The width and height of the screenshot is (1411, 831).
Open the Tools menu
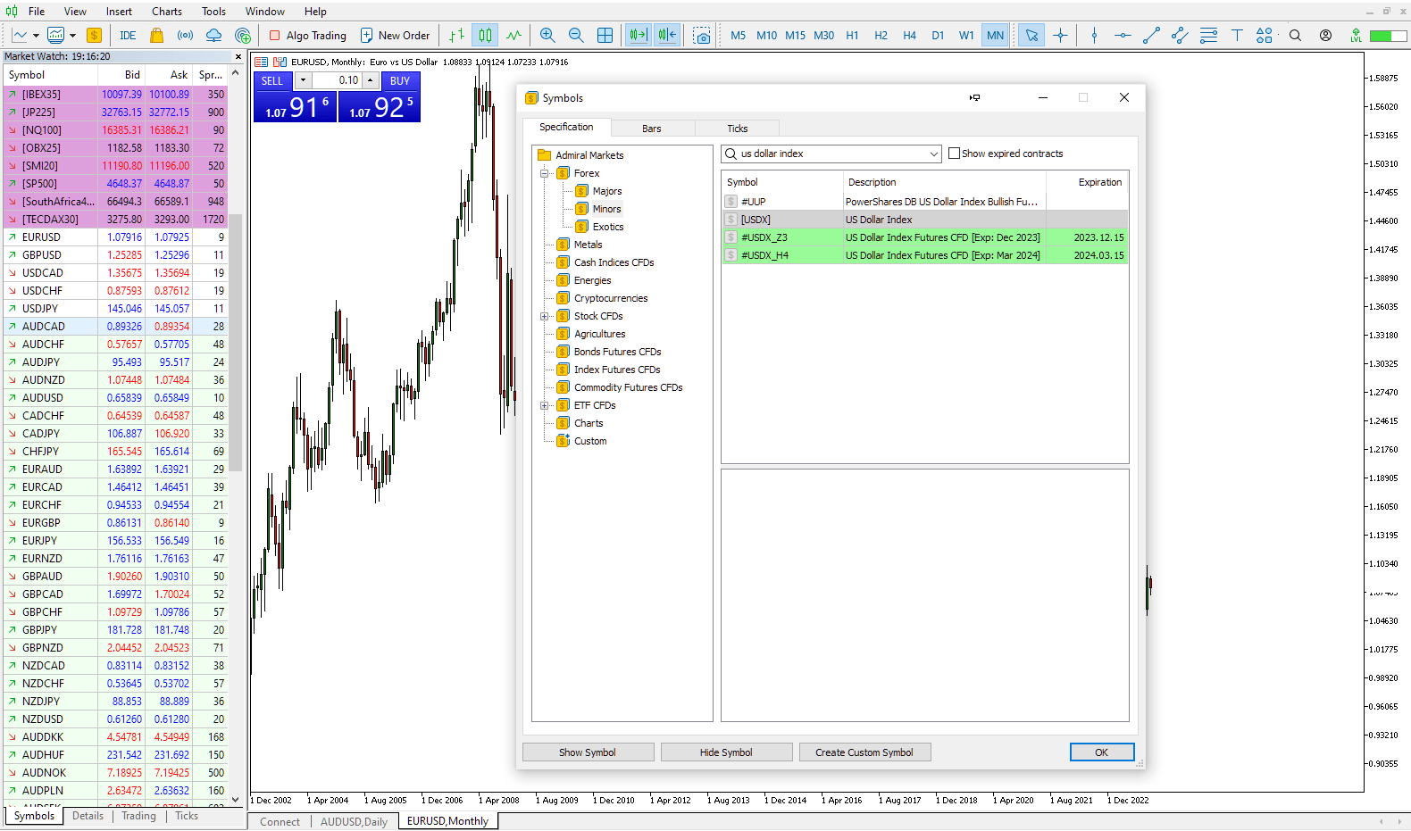tap(213, 12)
